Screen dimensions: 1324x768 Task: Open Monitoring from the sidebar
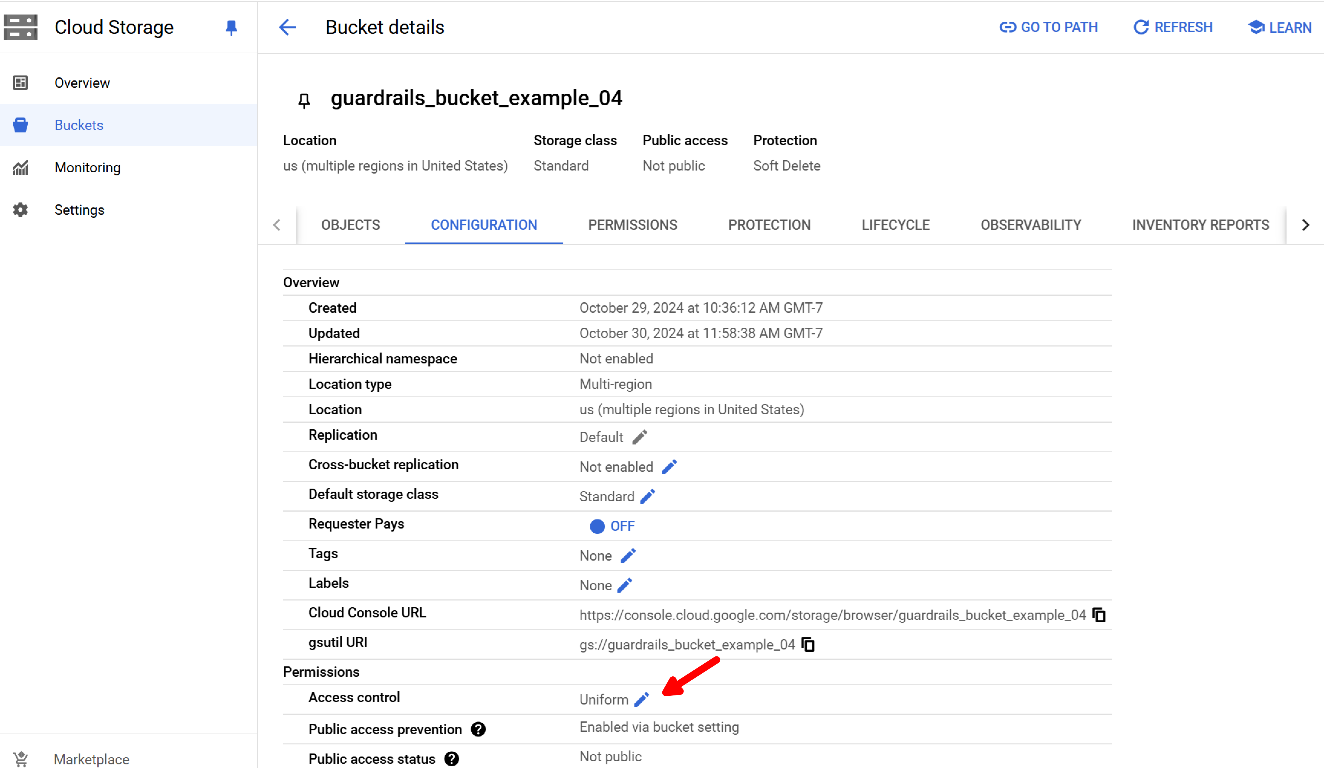pos(87,167)
